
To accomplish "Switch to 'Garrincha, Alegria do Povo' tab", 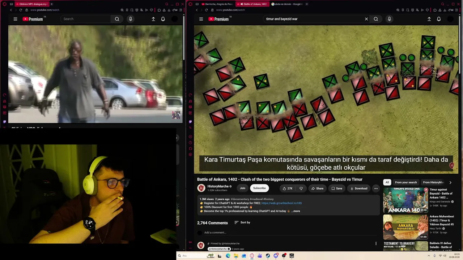I will pos(217,4).
